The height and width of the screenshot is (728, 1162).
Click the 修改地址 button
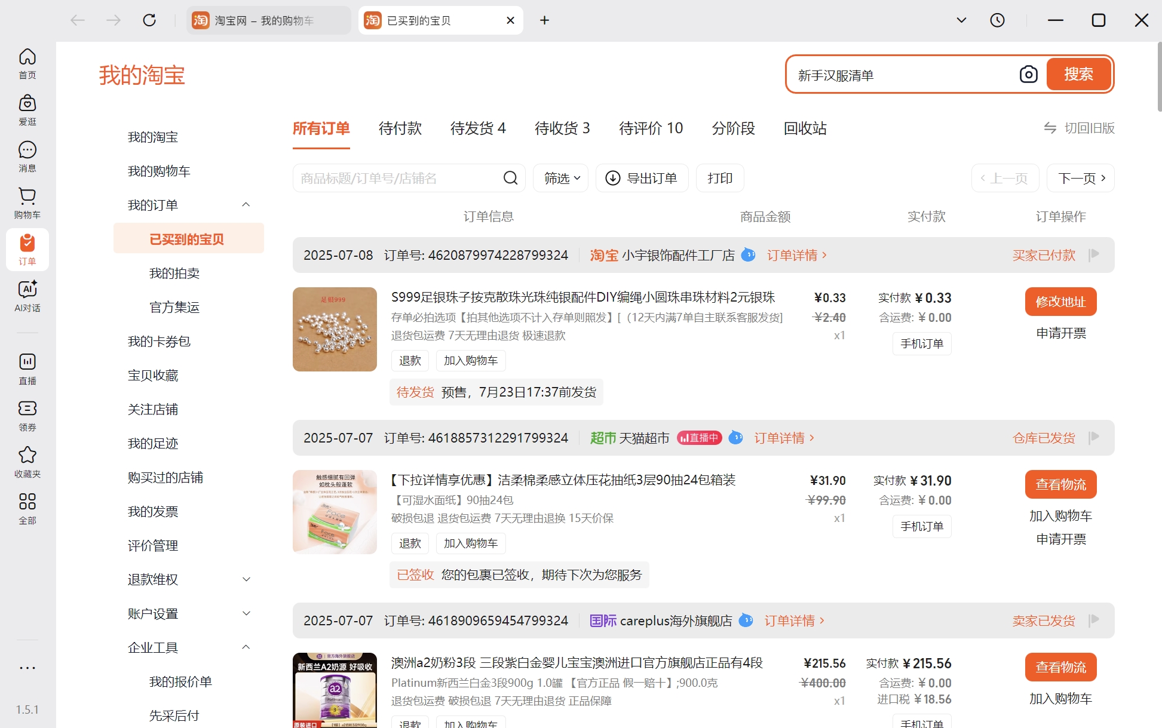click(1060, 302)
